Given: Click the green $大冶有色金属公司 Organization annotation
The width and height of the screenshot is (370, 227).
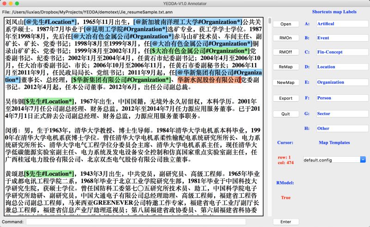Looking at the screenshot, I should [x=200, y=51].
